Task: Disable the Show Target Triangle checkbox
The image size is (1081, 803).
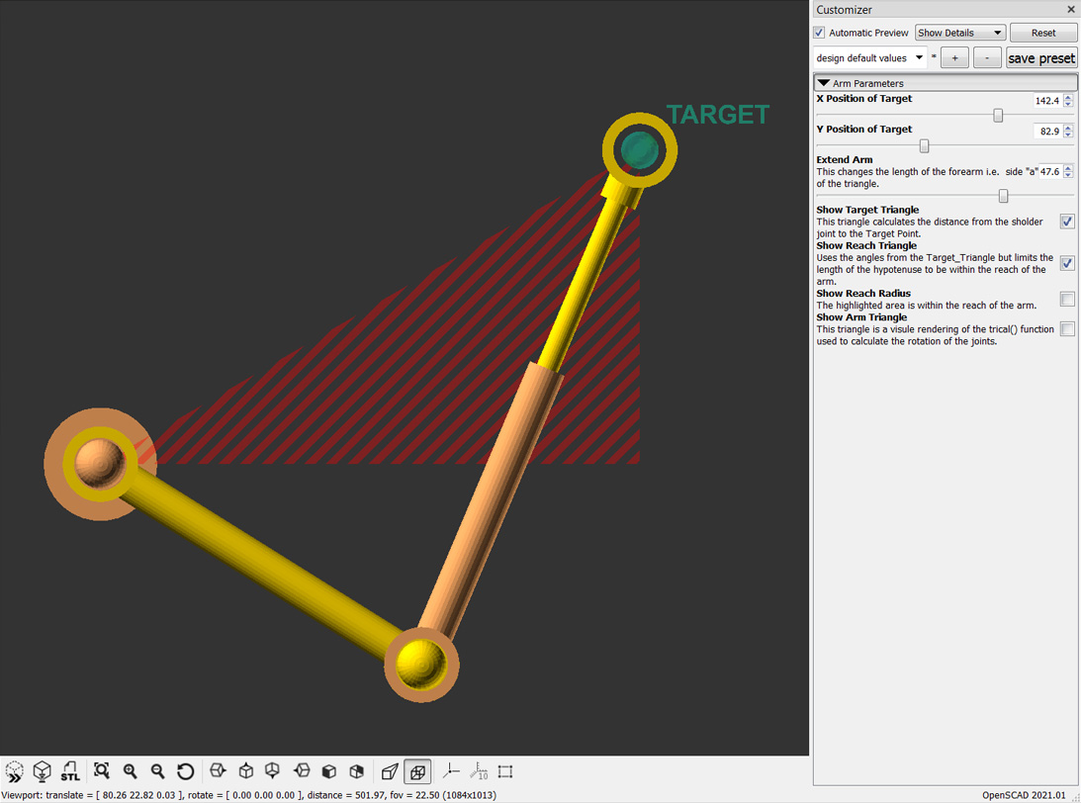Action: click(x=1067, y=222)
